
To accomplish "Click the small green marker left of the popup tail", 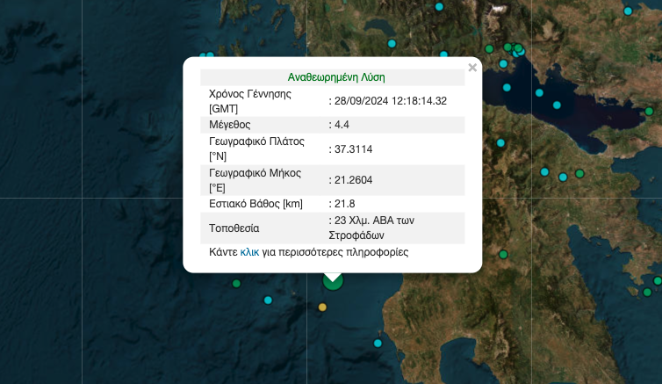I will pyautogui.click(x=236, y=283).
